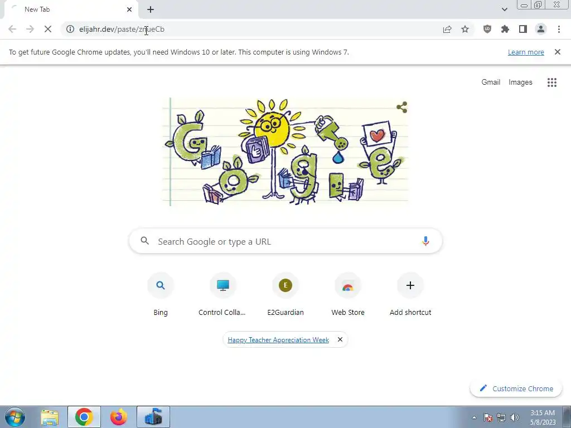The height and width of the screenshot is (428, 571).
Task: Open Action Center flag icon
Action: pyautogui.click(x=488, y=417)
